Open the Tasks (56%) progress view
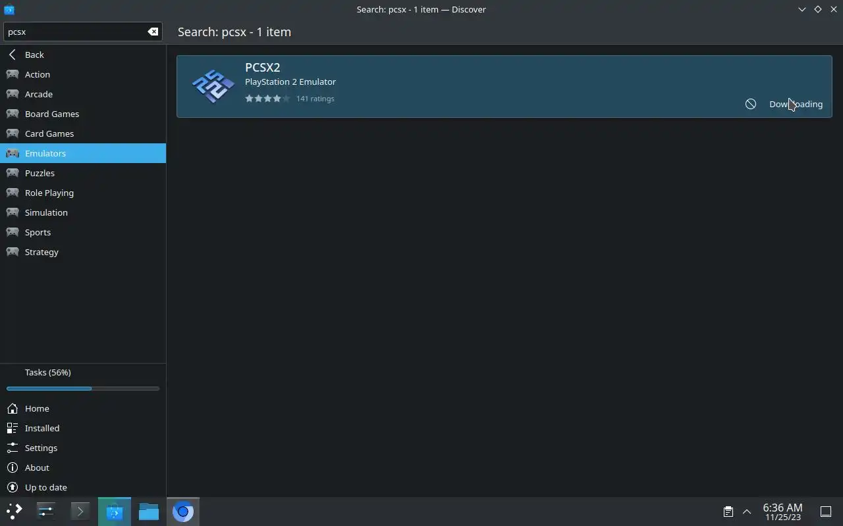The height and width of the screenshot is (526, 843). 83,380
